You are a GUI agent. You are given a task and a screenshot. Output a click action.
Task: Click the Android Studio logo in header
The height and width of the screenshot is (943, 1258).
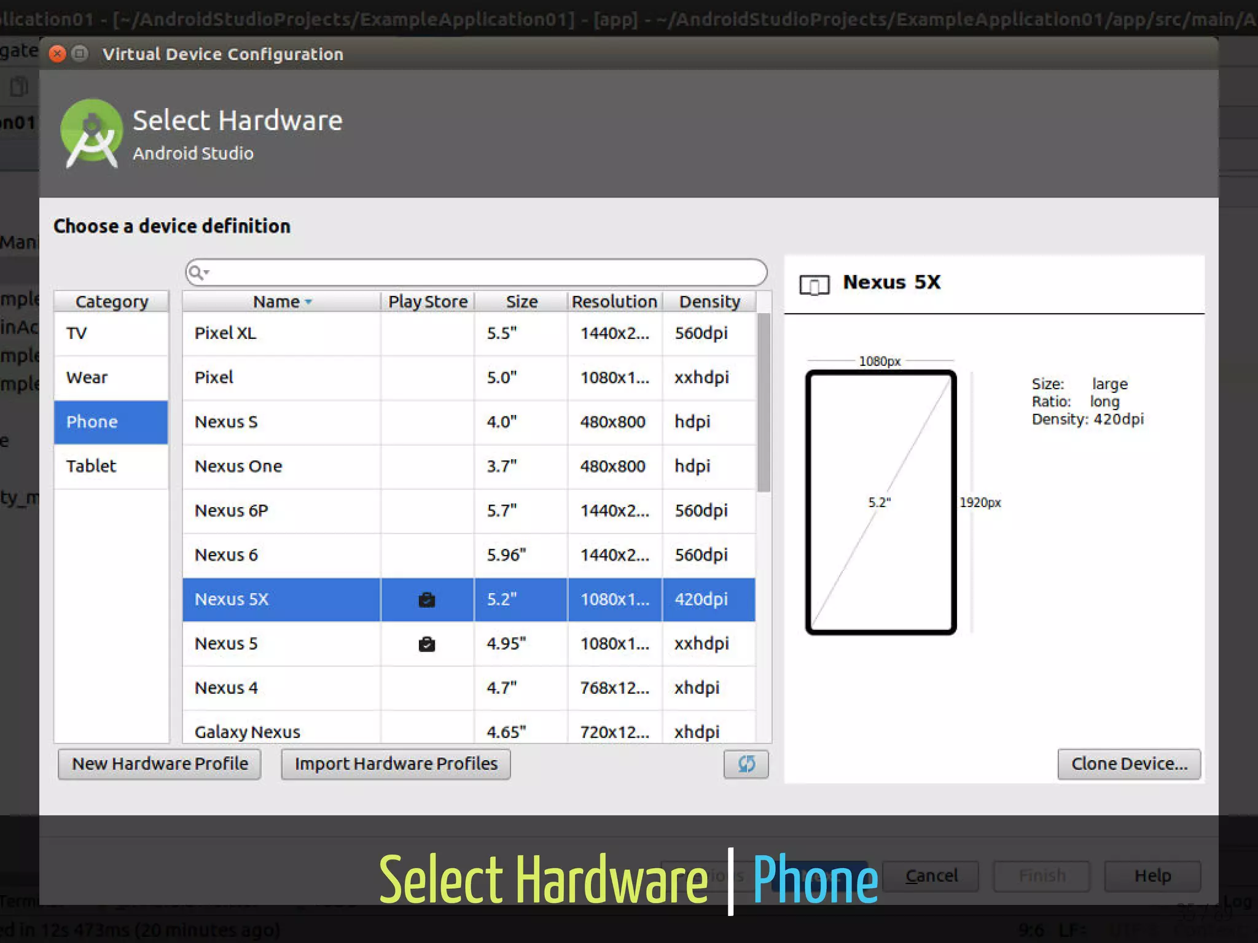pyautogui.click(x=91, y=133)
